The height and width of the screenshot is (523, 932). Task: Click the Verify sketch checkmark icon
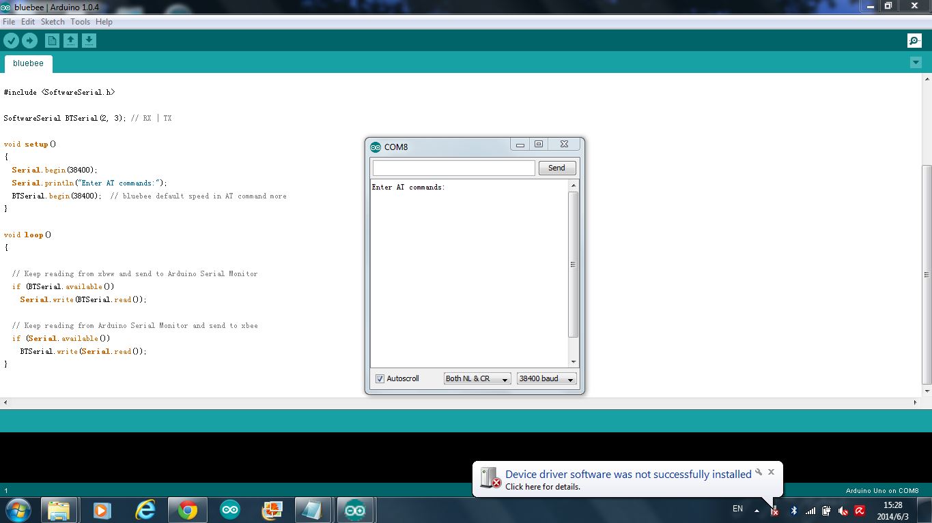(11, 41)
